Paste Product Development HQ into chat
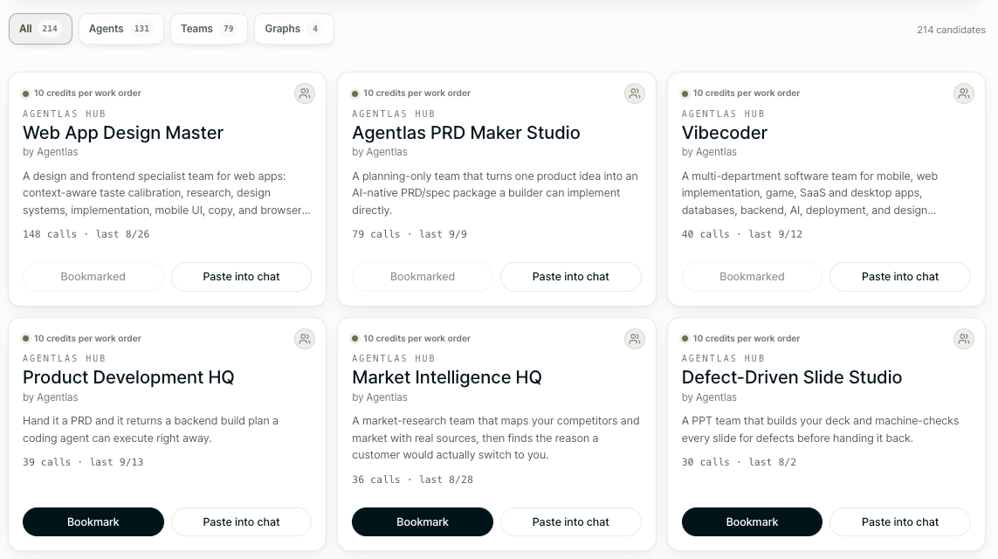This screenshot has height=559, width=998. [x=241, y=522]
